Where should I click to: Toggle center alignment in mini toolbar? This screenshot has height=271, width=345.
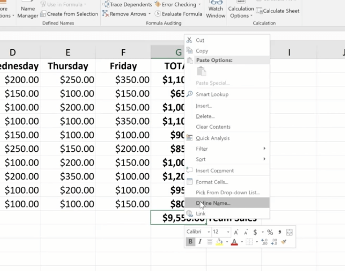click(209, 242)
